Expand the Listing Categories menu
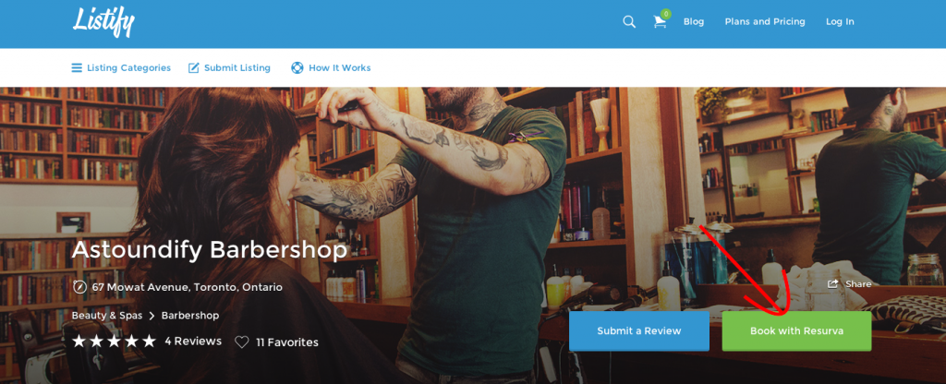946x384 pixels. click(x=121, y=68)
